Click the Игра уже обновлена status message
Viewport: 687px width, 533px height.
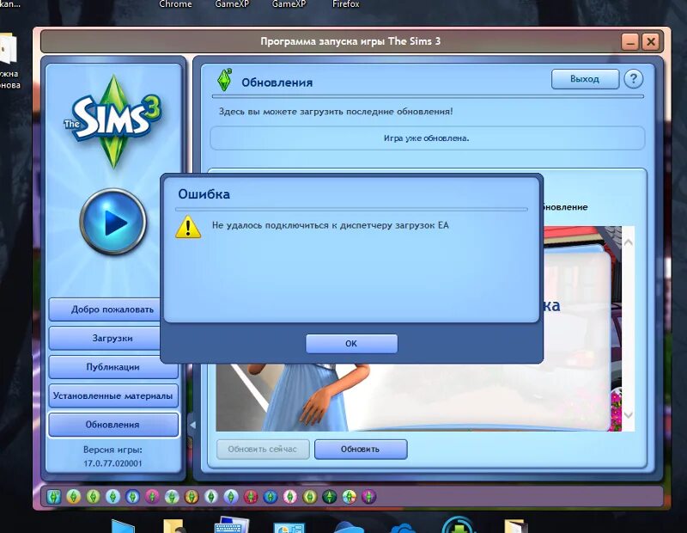click(426, 138)
